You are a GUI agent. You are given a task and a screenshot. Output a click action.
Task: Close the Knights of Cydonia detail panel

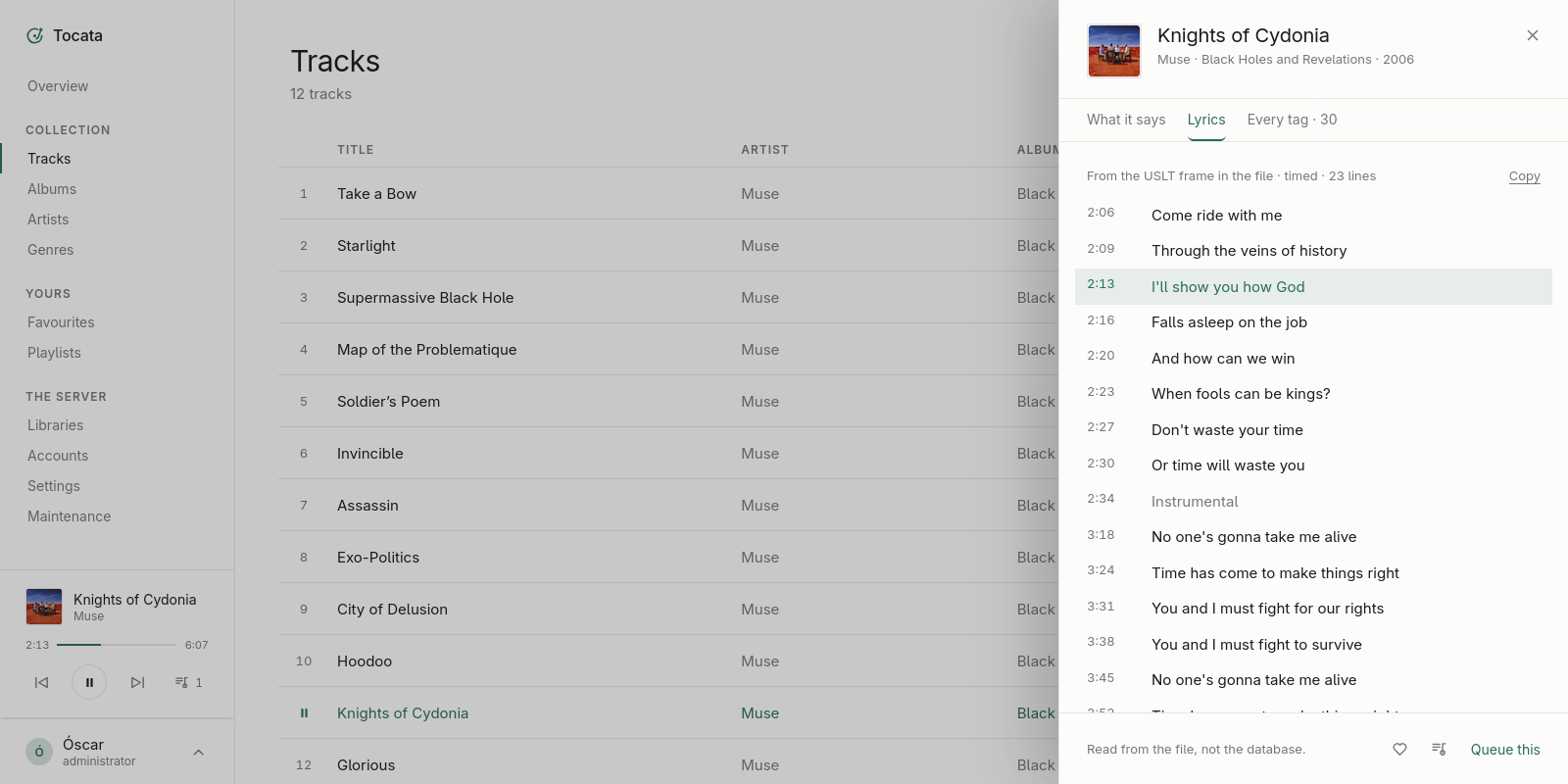pos(1533,35)
